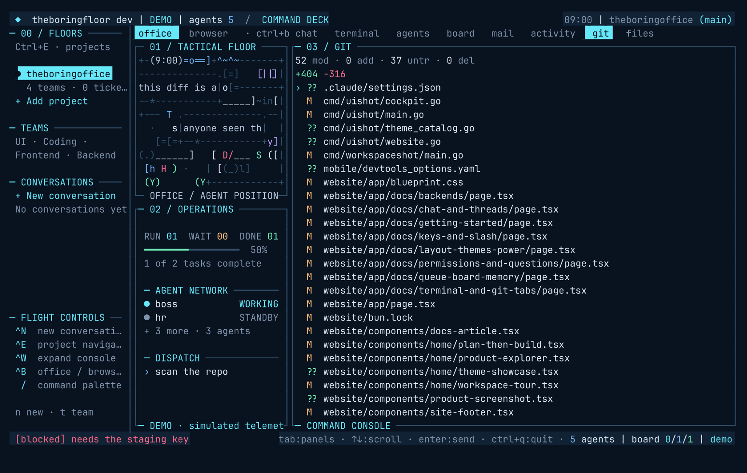Click Add project link
Viewport: 747px width, 473px height.
pyautogui.click(x=51, y=101)
